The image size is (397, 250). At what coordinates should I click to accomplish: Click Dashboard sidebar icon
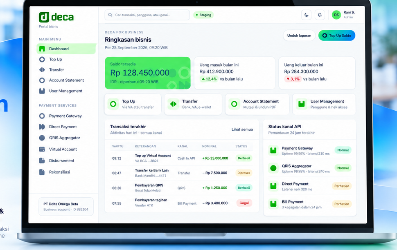(42, 49)
